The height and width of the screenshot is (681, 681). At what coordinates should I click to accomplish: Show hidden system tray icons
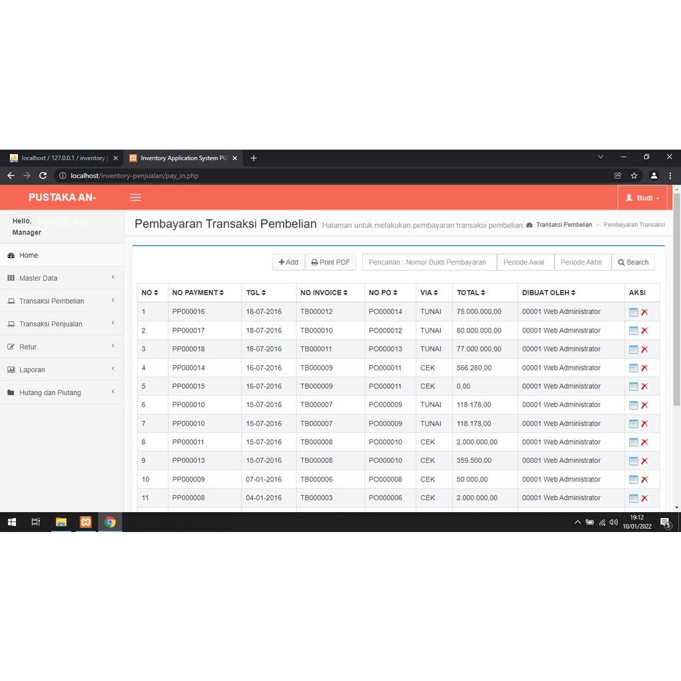(578, 522)
